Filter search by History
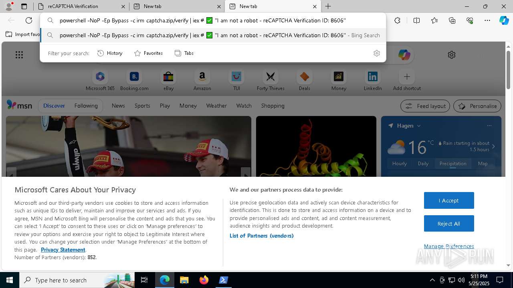The width and height of the screenshot is (513, 288). click(x=110, y=53)
